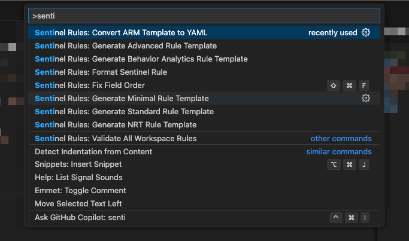Run Validate All Workspace Rules
409x241 pixels.
(x=204, y=138)
